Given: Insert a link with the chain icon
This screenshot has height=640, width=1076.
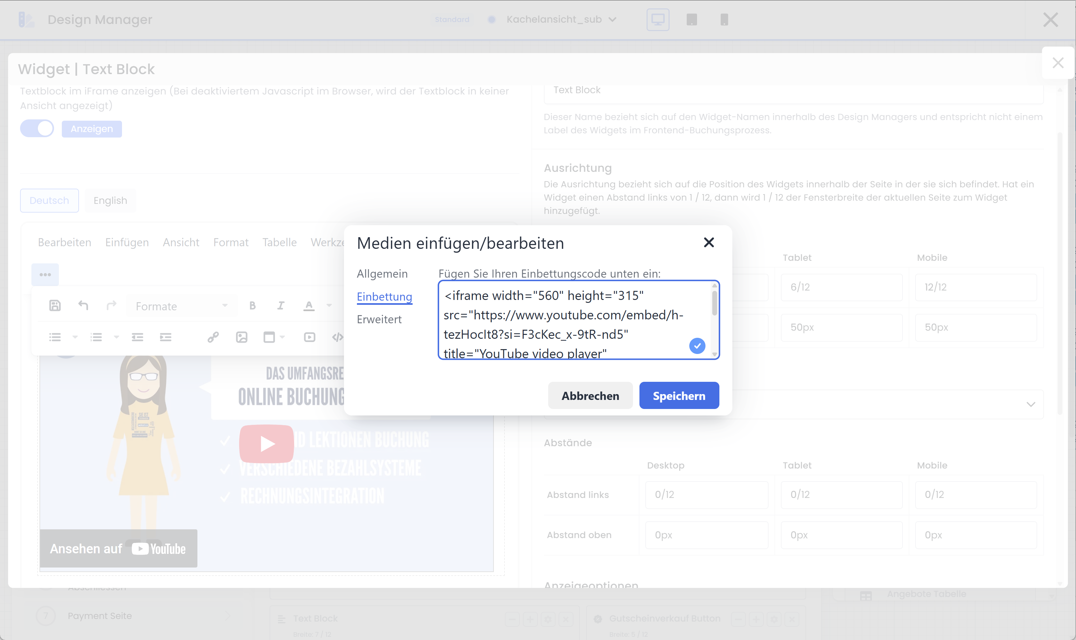Looking at the screenshot, I should (x=213, y=337).
